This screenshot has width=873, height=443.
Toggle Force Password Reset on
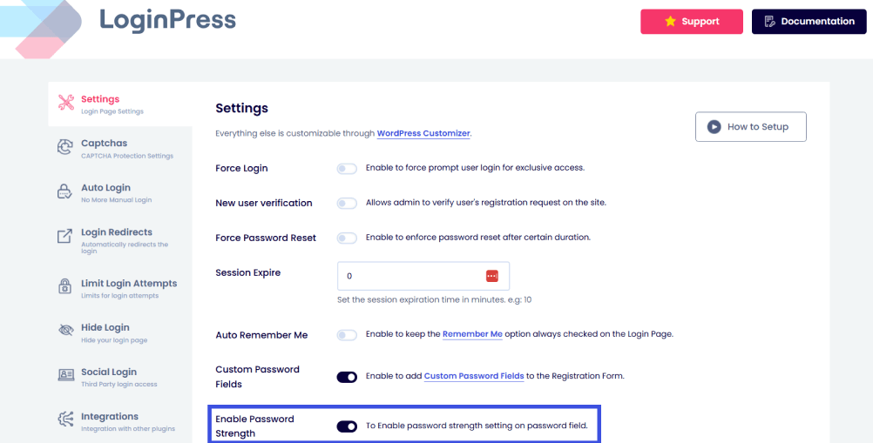(347, 238)
